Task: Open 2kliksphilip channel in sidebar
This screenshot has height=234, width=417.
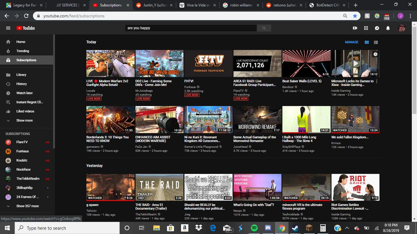Action: click(x=27, y=188)
